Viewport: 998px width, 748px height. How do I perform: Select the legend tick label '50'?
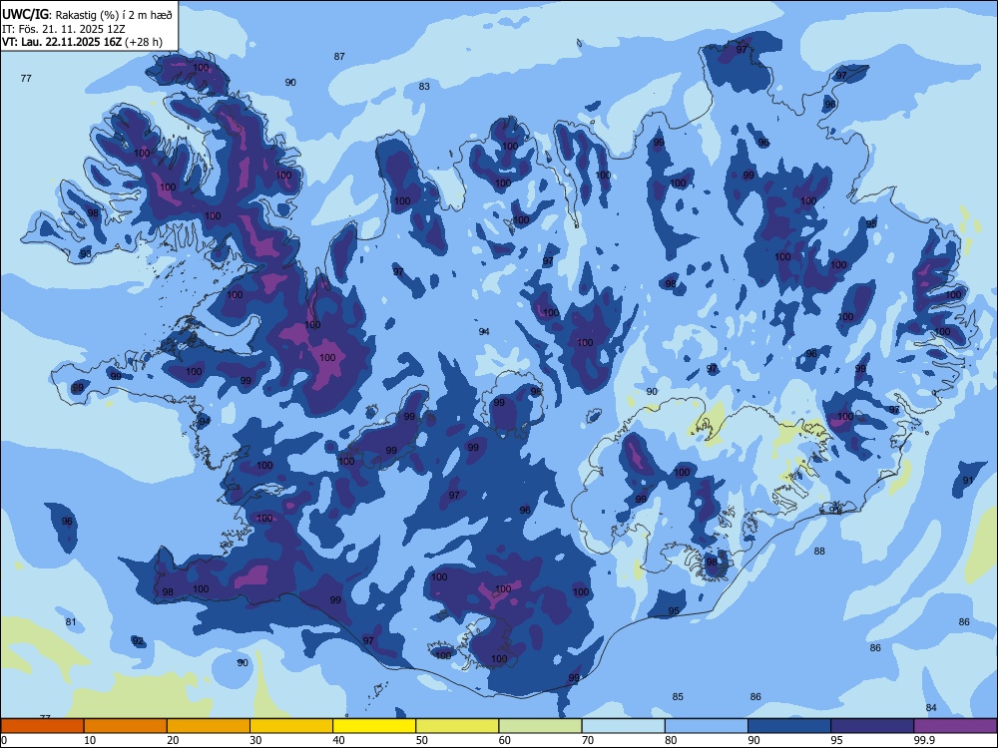[x=421, y=740]
